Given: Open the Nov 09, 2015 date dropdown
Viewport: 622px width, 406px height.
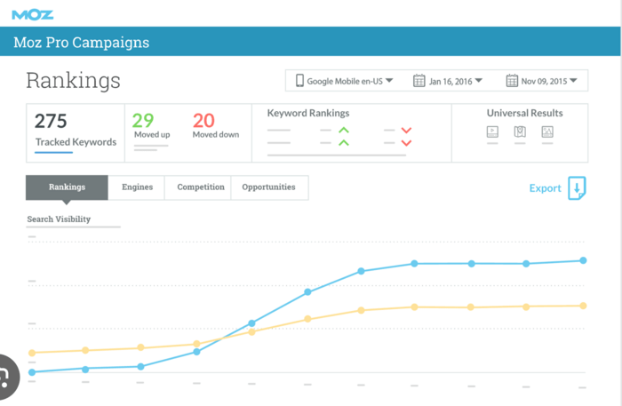Looking at the screenshot, I should (x=541, y=81).
